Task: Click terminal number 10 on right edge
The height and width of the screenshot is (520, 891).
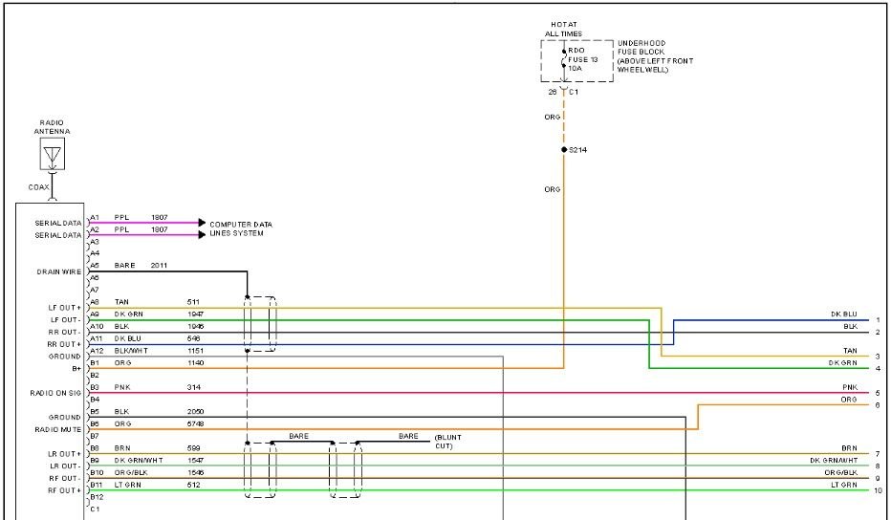Action: (877, 491)
